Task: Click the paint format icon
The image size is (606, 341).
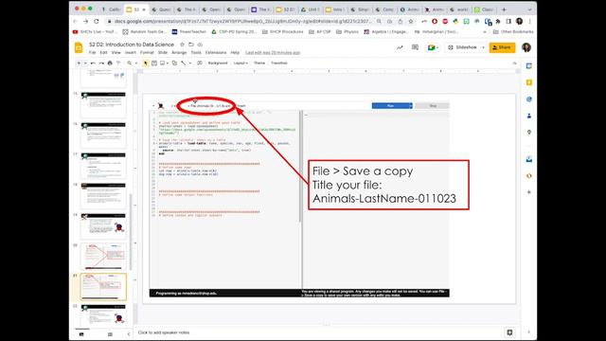Action: tap(118, 63)
